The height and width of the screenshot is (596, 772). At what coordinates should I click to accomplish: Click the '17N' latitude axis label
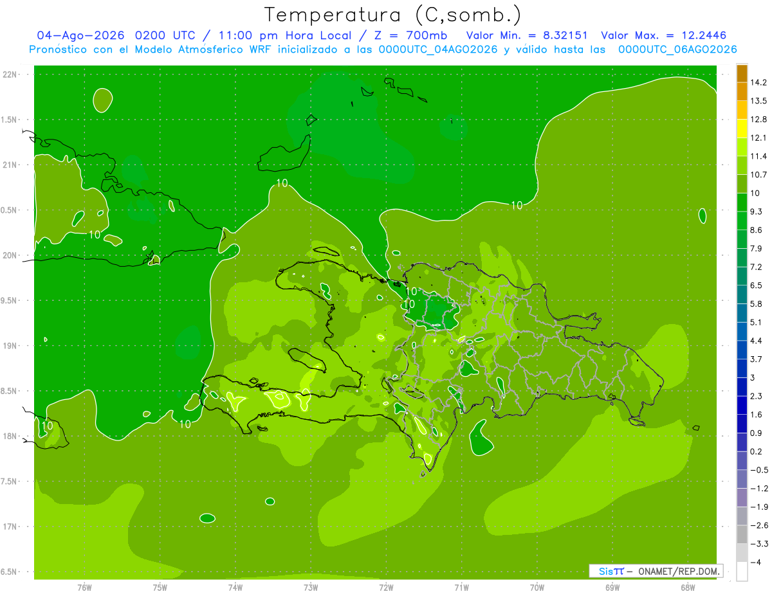[11, 527]
